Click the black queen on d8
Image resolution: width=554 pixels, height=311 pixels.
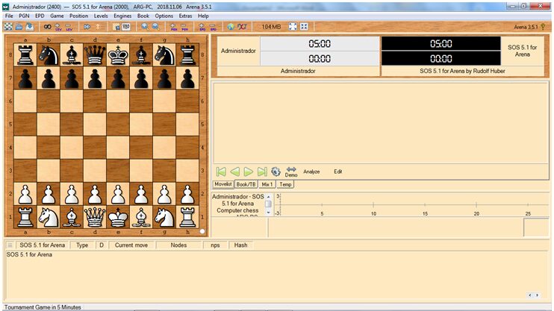click(x=95, y=54)
